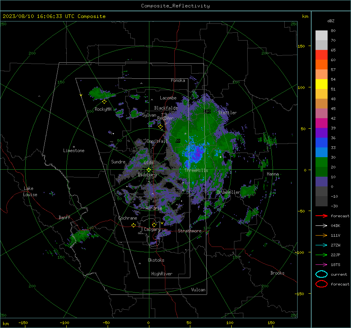
Task: Click the dBZ legend heading
Action: 331,21
